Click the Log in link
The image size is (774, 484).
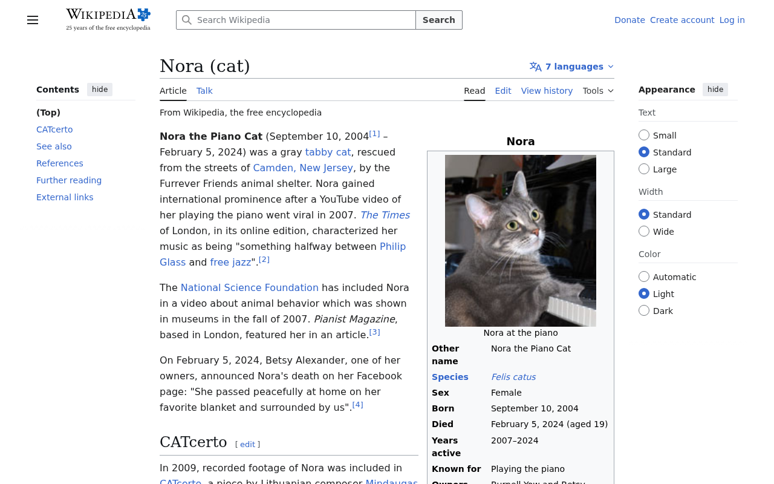[x=732, y=20]
